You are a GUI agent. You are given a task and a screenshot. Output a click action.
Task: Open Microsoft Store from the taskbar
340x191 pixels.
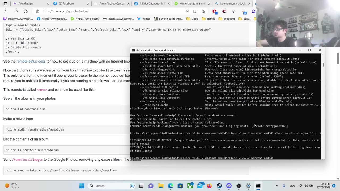tap(180, 186)
